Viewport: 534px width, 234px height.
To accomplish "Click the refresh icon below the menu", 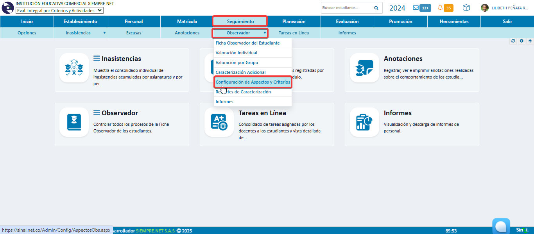I will [x=513, y=41].
